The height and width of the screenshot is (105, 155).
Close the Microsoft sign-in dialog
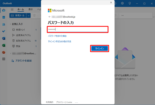tap(111, 3)
